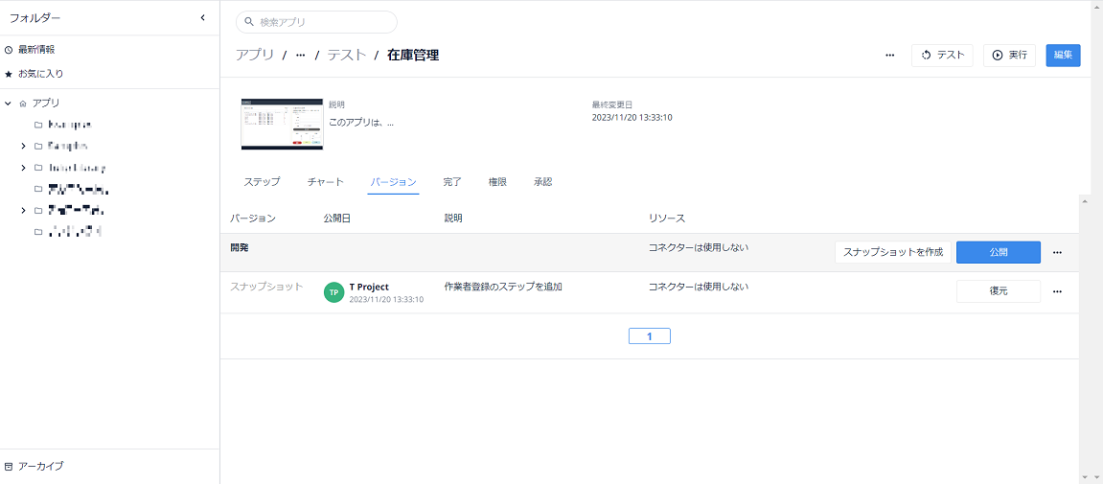Expand the second folder under アプリ
1103x484 pixels.
tap(23, 147)
